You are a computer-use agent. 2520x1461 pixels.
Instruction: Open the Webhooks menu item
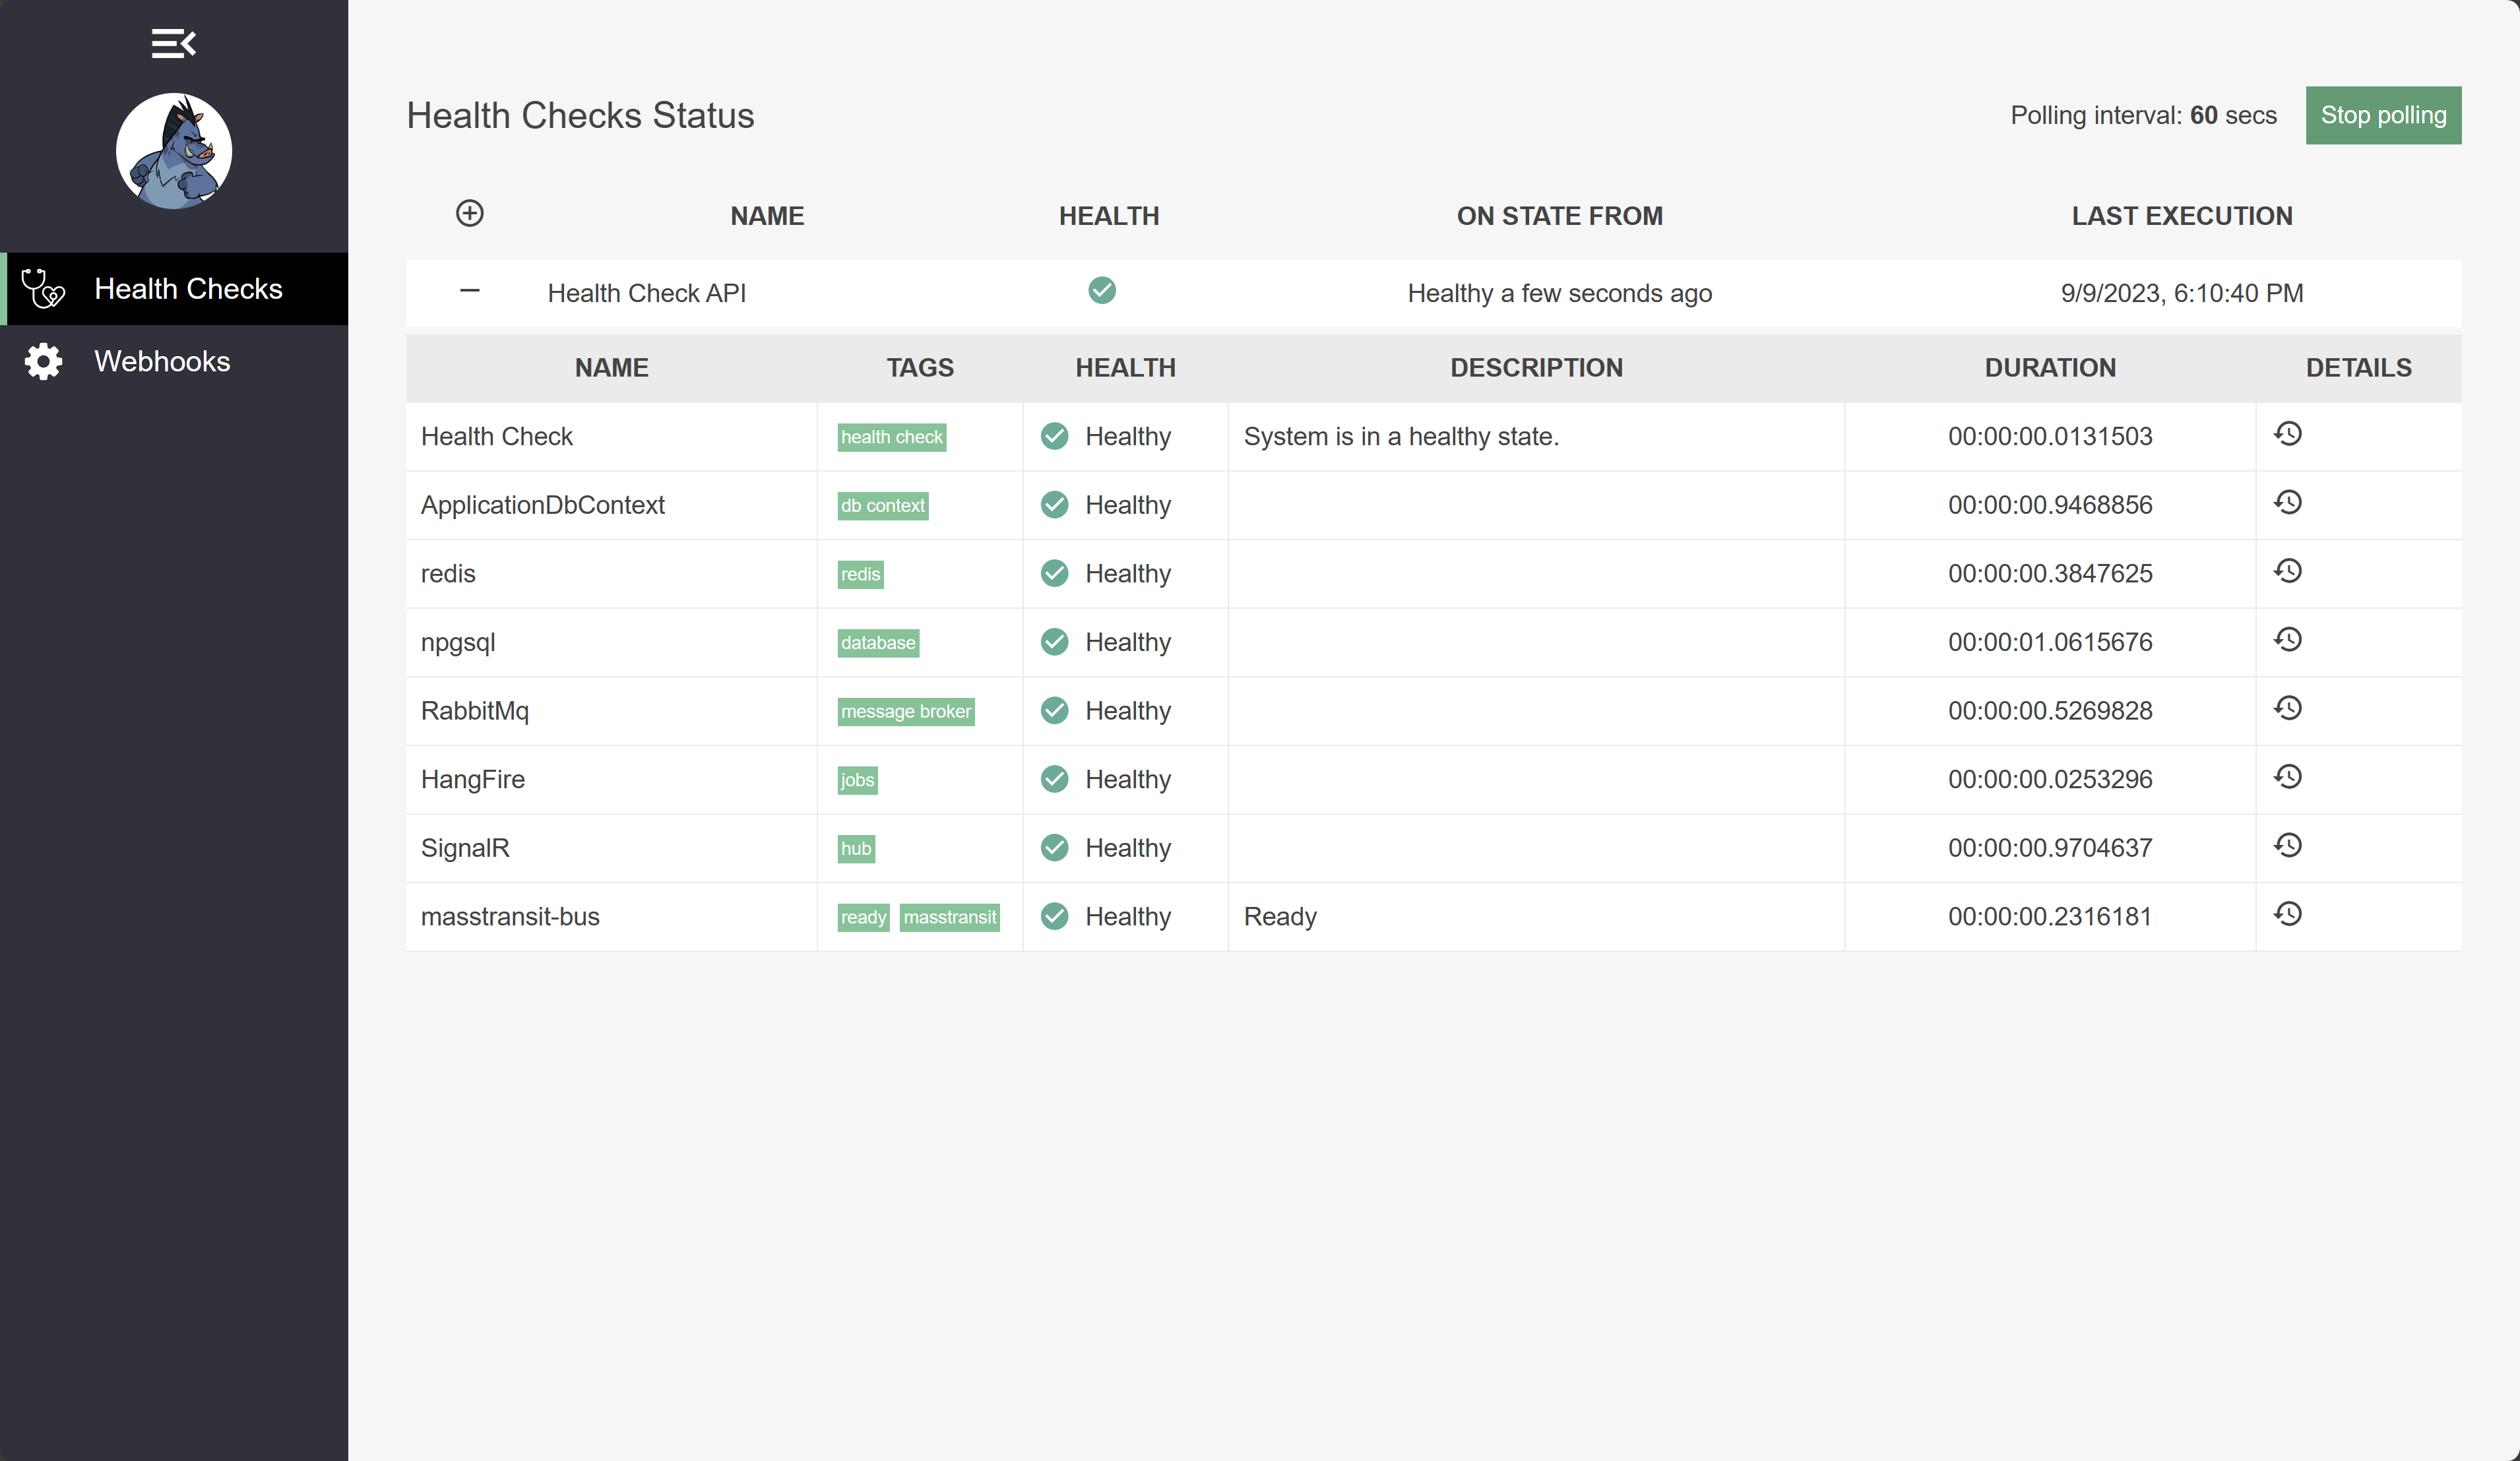click(161, 361)
